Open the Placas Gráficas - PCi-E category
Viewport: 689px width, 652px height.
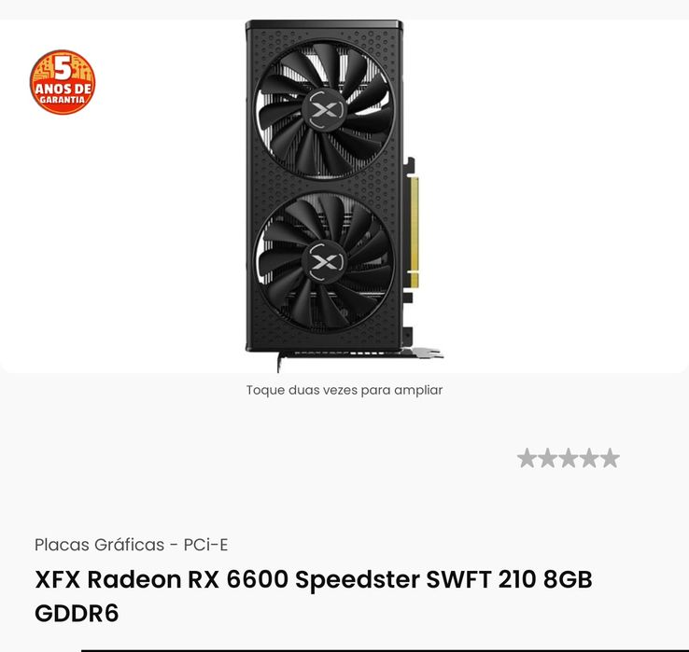coord(131,545)
